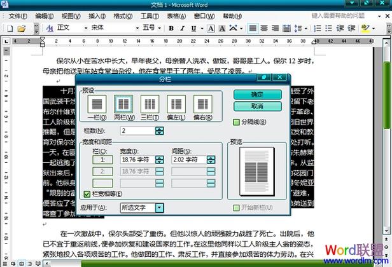Click the ruler tab selector button

tap(6, 41)
